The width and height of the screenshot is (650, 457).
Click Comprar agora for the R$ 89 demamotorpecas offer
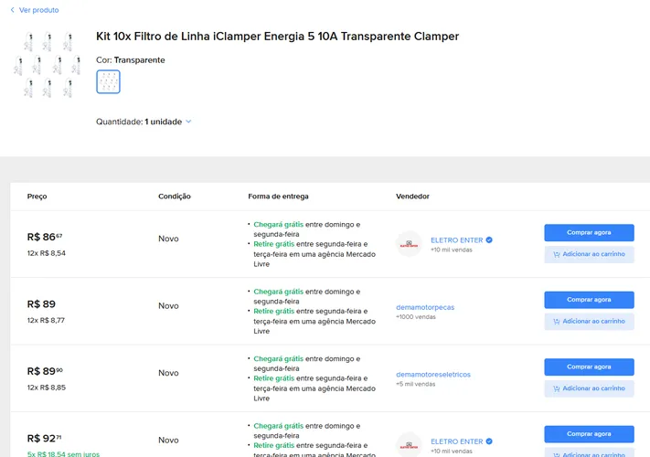[x=589, y=300]
